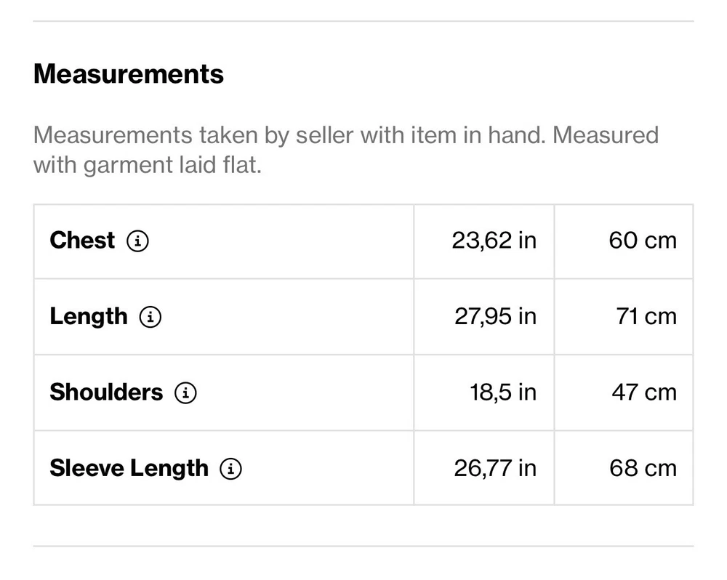
Task: Open the Length info icon
Action: [150, 317]
